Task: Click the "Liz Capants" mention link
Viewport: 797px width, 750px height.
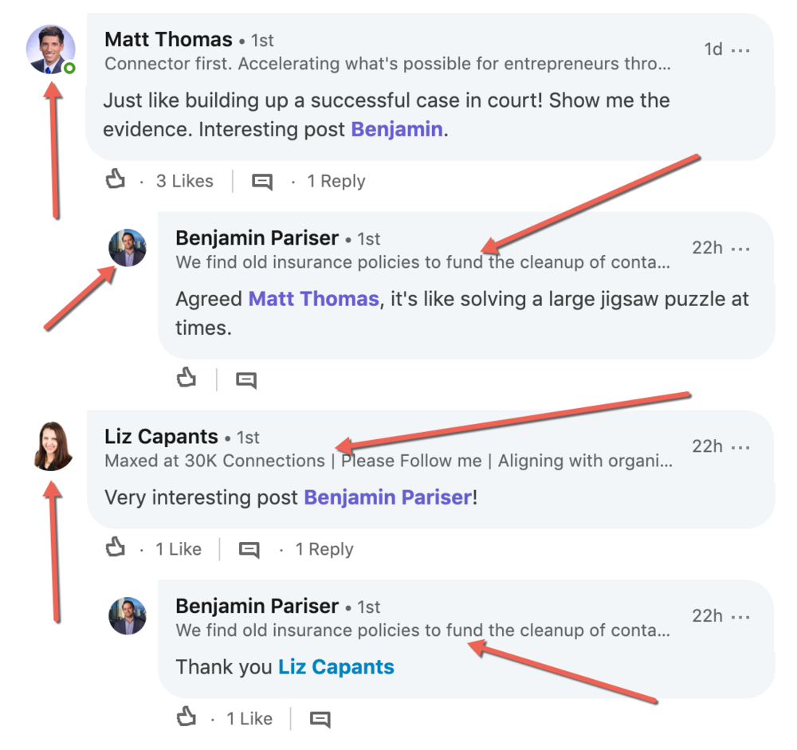Action: point(336,667)
